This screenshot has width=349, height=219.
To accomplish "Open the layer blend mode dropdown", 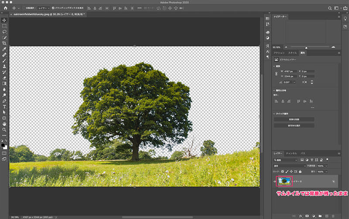I will point(289,166).
